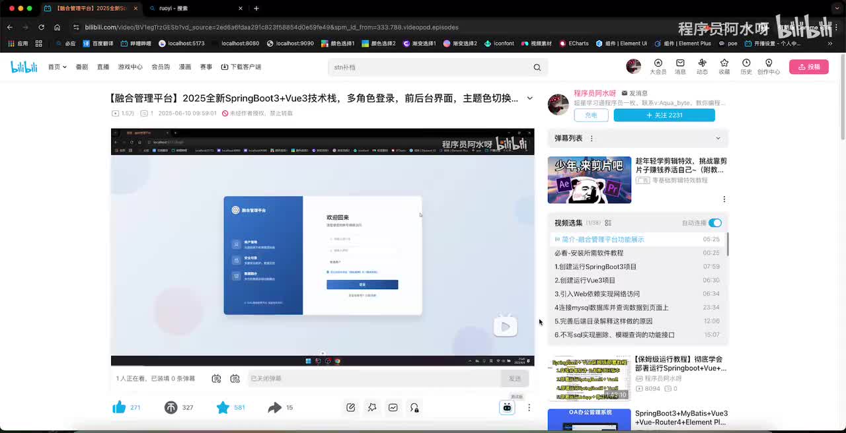Viewport: 846px width, 433px height.
Task: Open the 保姆级运行教程 recommended video thumbnail
Action: click(x=589, y=378)
